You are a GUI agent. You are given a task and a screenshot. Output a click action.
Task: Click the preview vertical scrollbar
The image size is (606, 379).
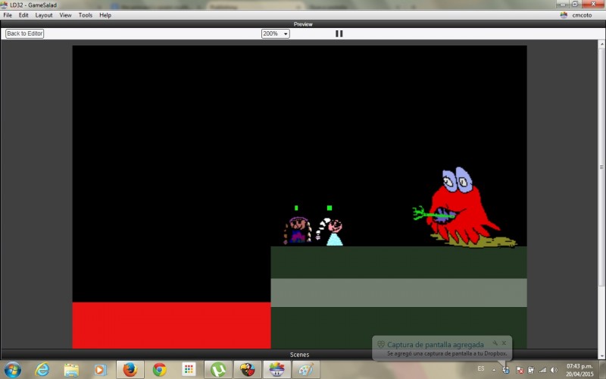601,167
